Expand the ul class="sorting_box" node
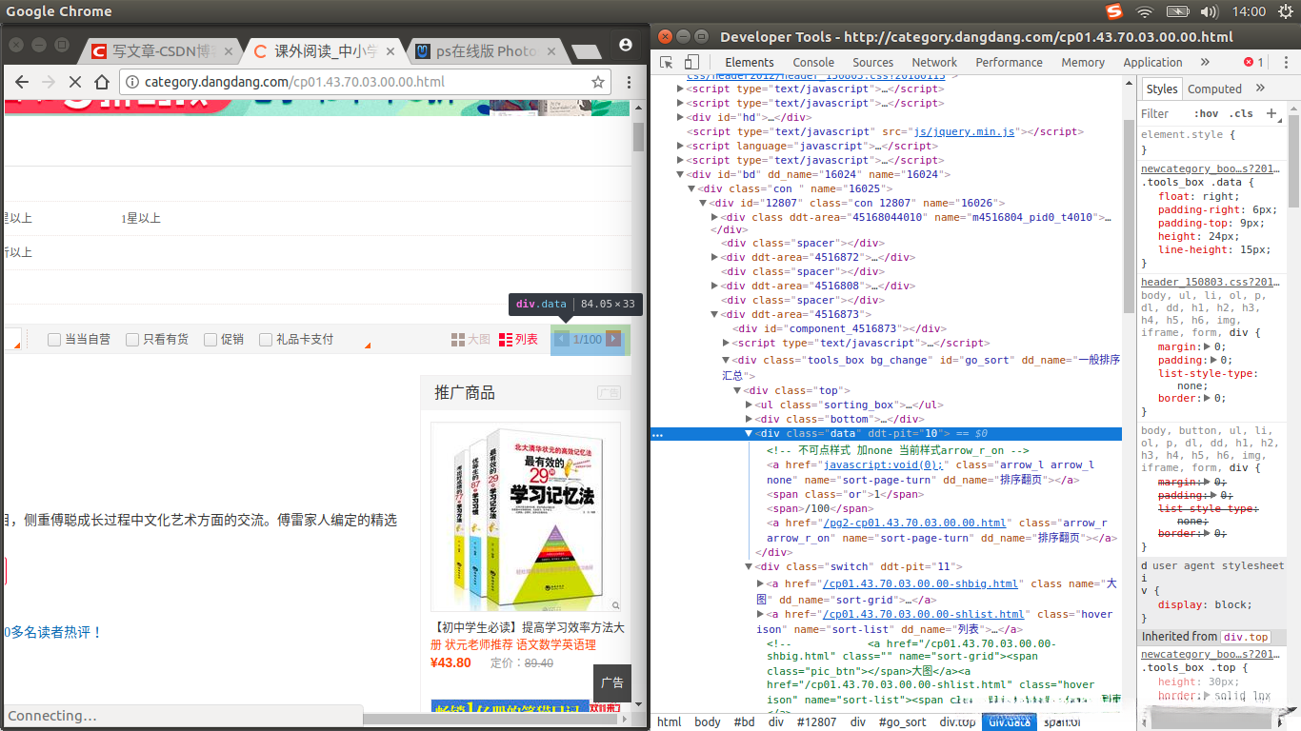This screenshot has height=731, width=1301. point(750,405)
